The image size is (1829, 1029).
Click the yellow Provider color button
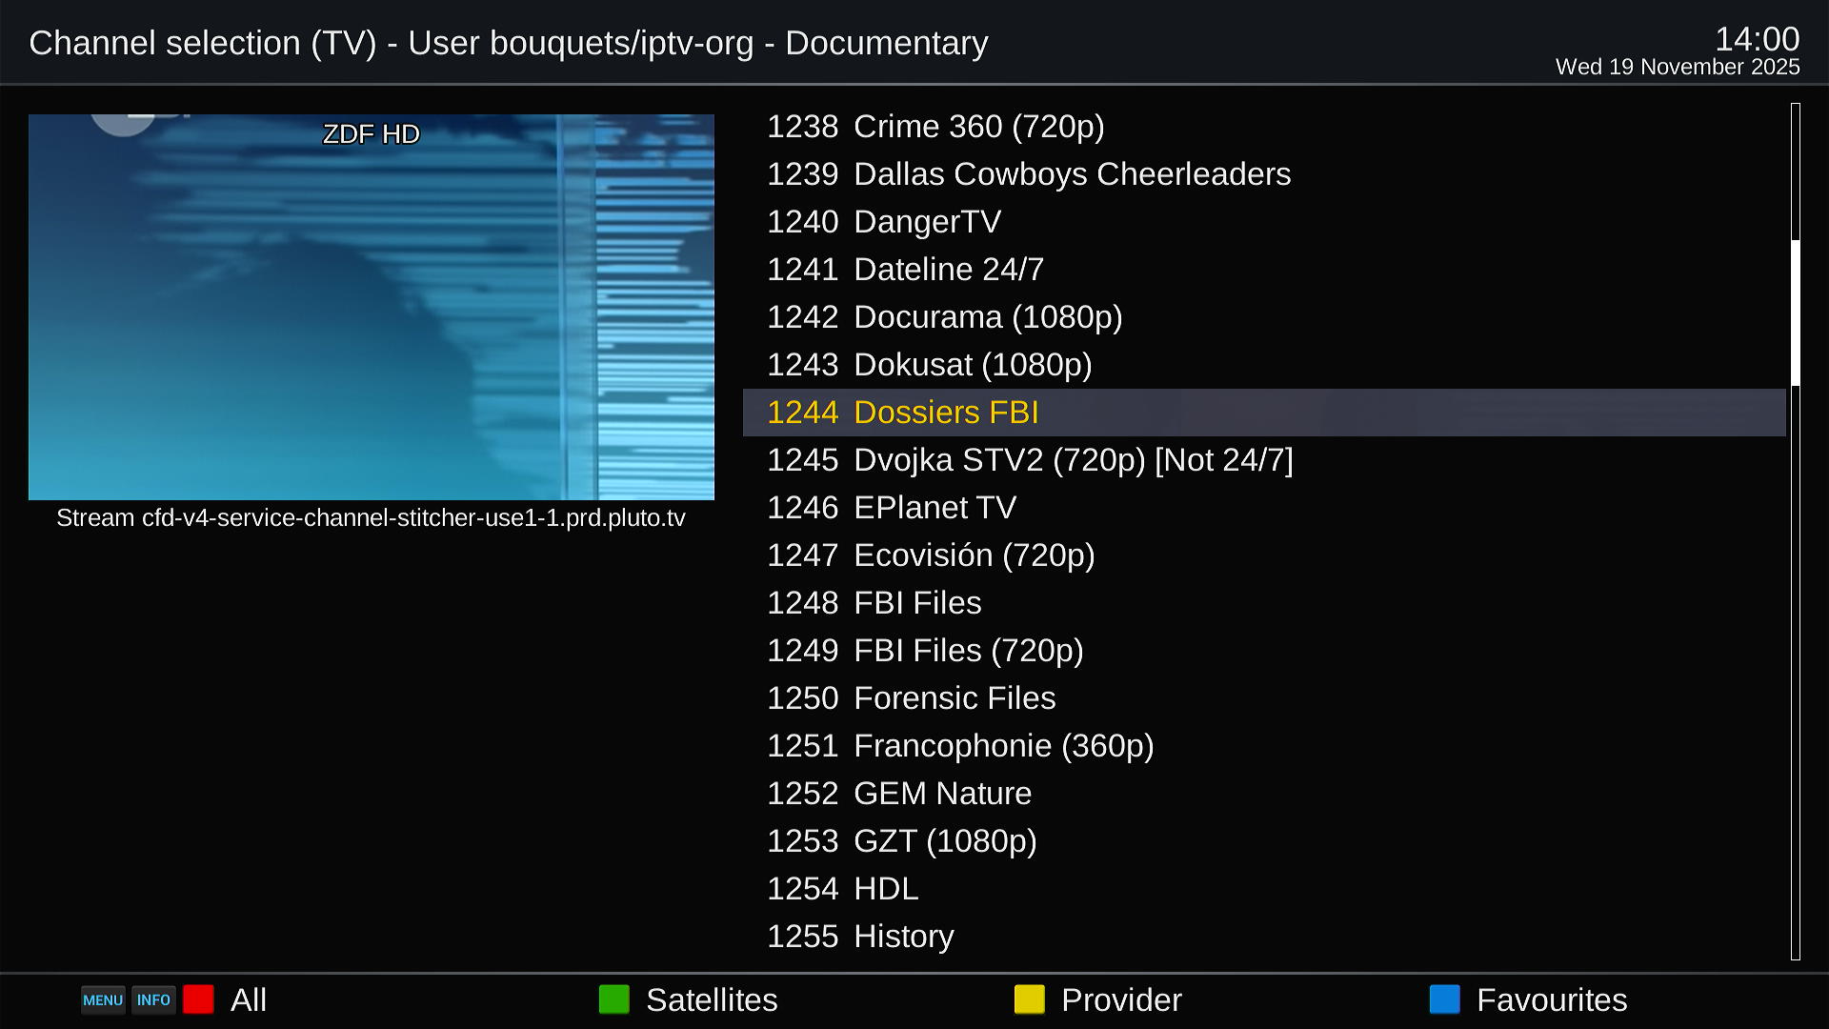click(x=1030, y=999)
